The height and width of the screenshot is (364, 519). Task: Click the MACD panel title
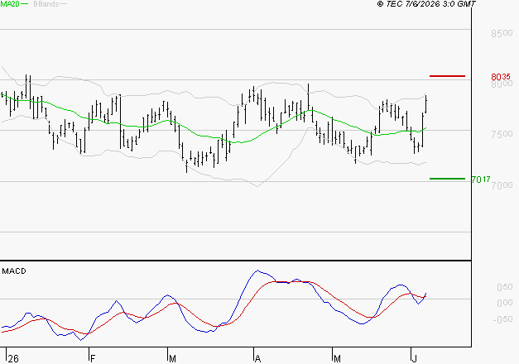(x=14, y=271)
